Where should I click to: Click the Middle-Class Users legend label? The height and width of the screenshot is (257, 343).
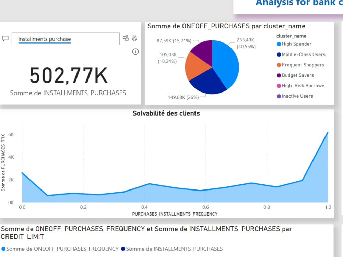304,54
